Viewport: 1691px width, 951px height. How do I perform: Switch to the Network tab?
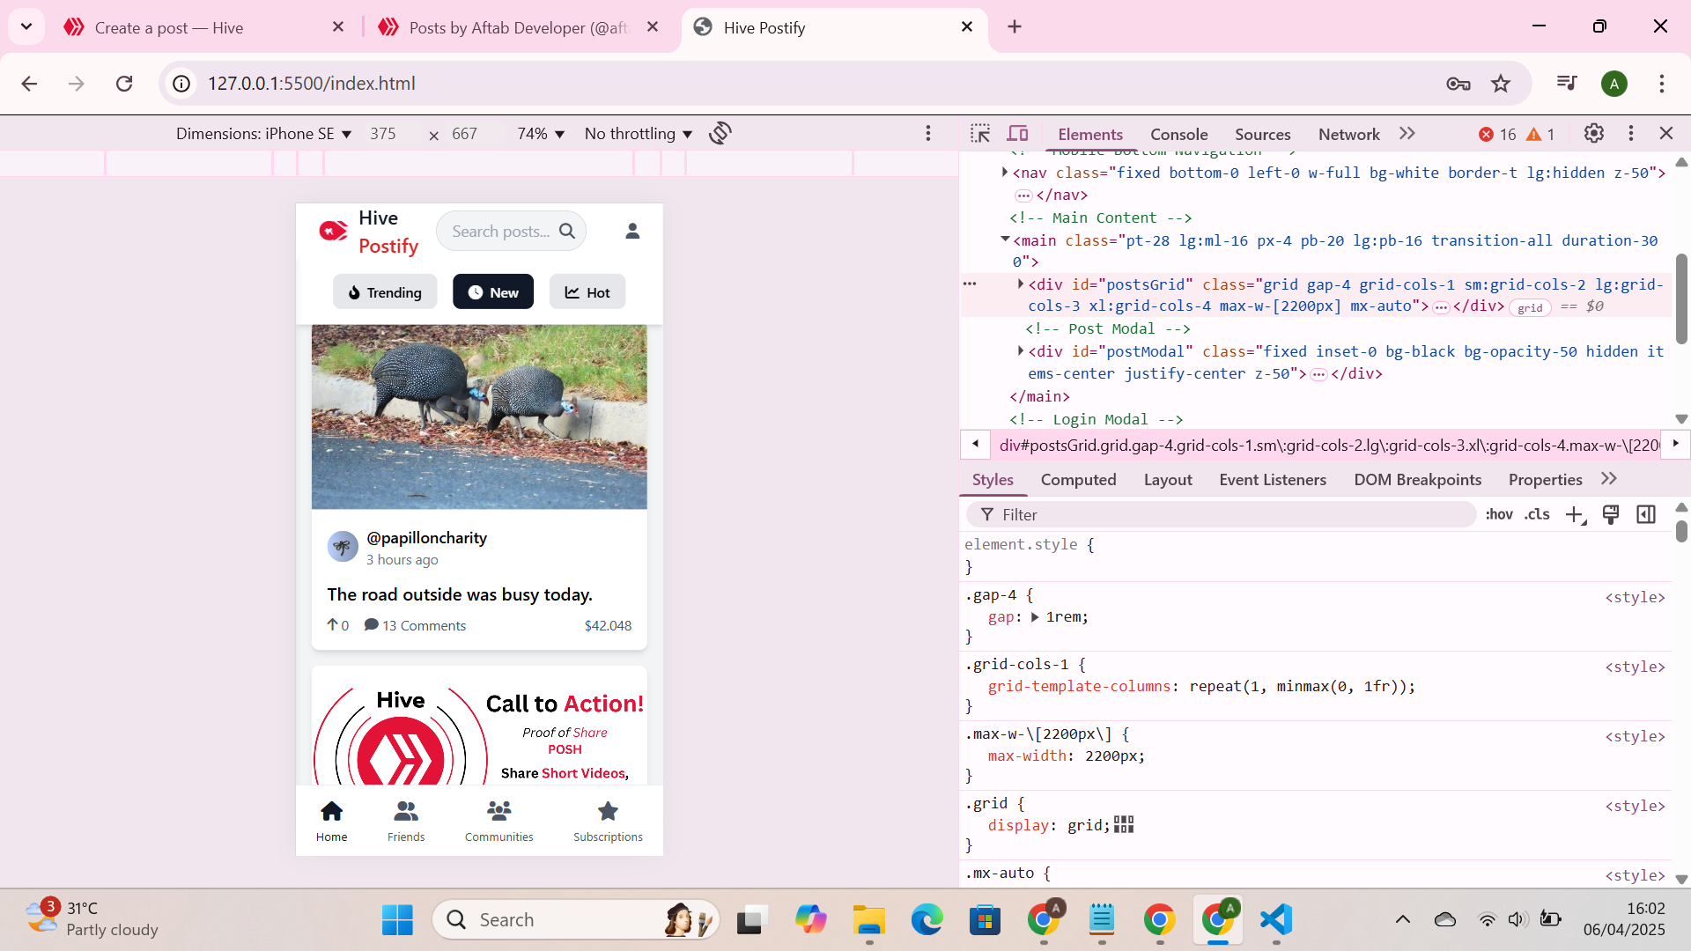[x=1348, y=135]
